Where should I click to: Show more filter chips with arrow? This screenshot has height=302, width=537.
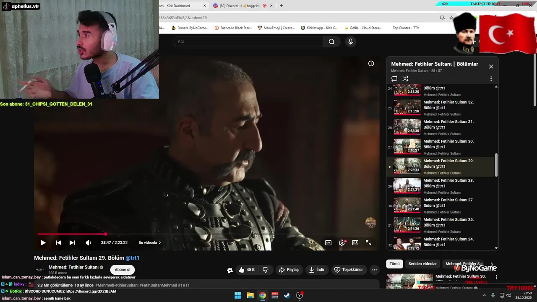tap(492, 264)
